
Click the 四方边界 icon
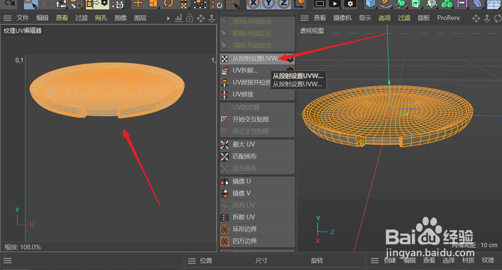click(x=225, y=241)
